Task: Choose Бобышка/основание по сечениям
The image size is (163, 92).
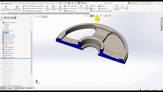Action: (x=33, y=8)
